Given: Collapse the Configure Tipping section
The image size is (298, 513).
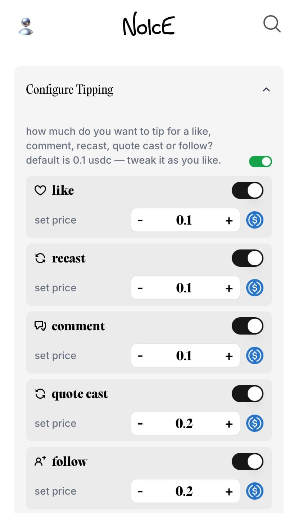Looking at the screenshot, I should (x=266, y=89).
